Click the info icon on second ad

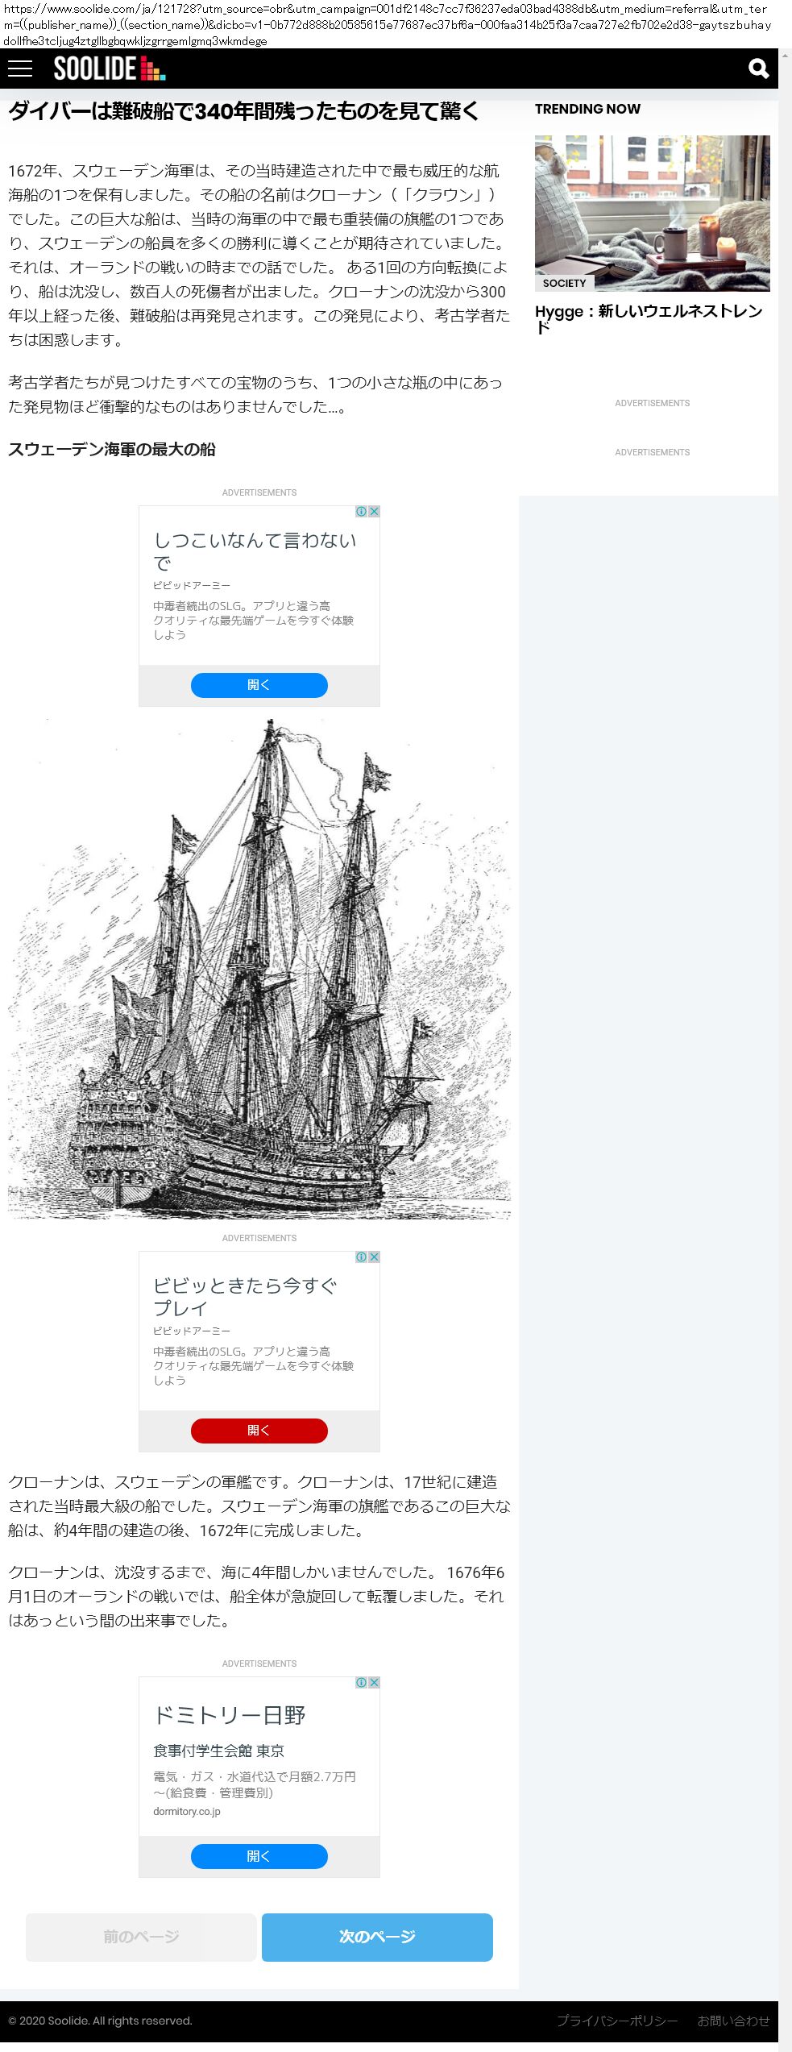(x=362, y=1257)
